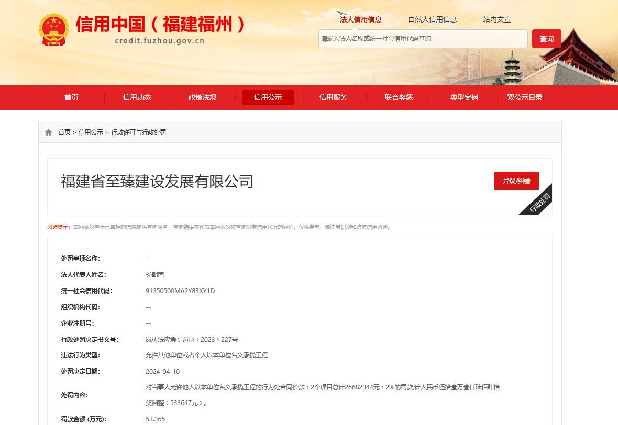Click the home icon in breadcrumb

click(49, 132)
